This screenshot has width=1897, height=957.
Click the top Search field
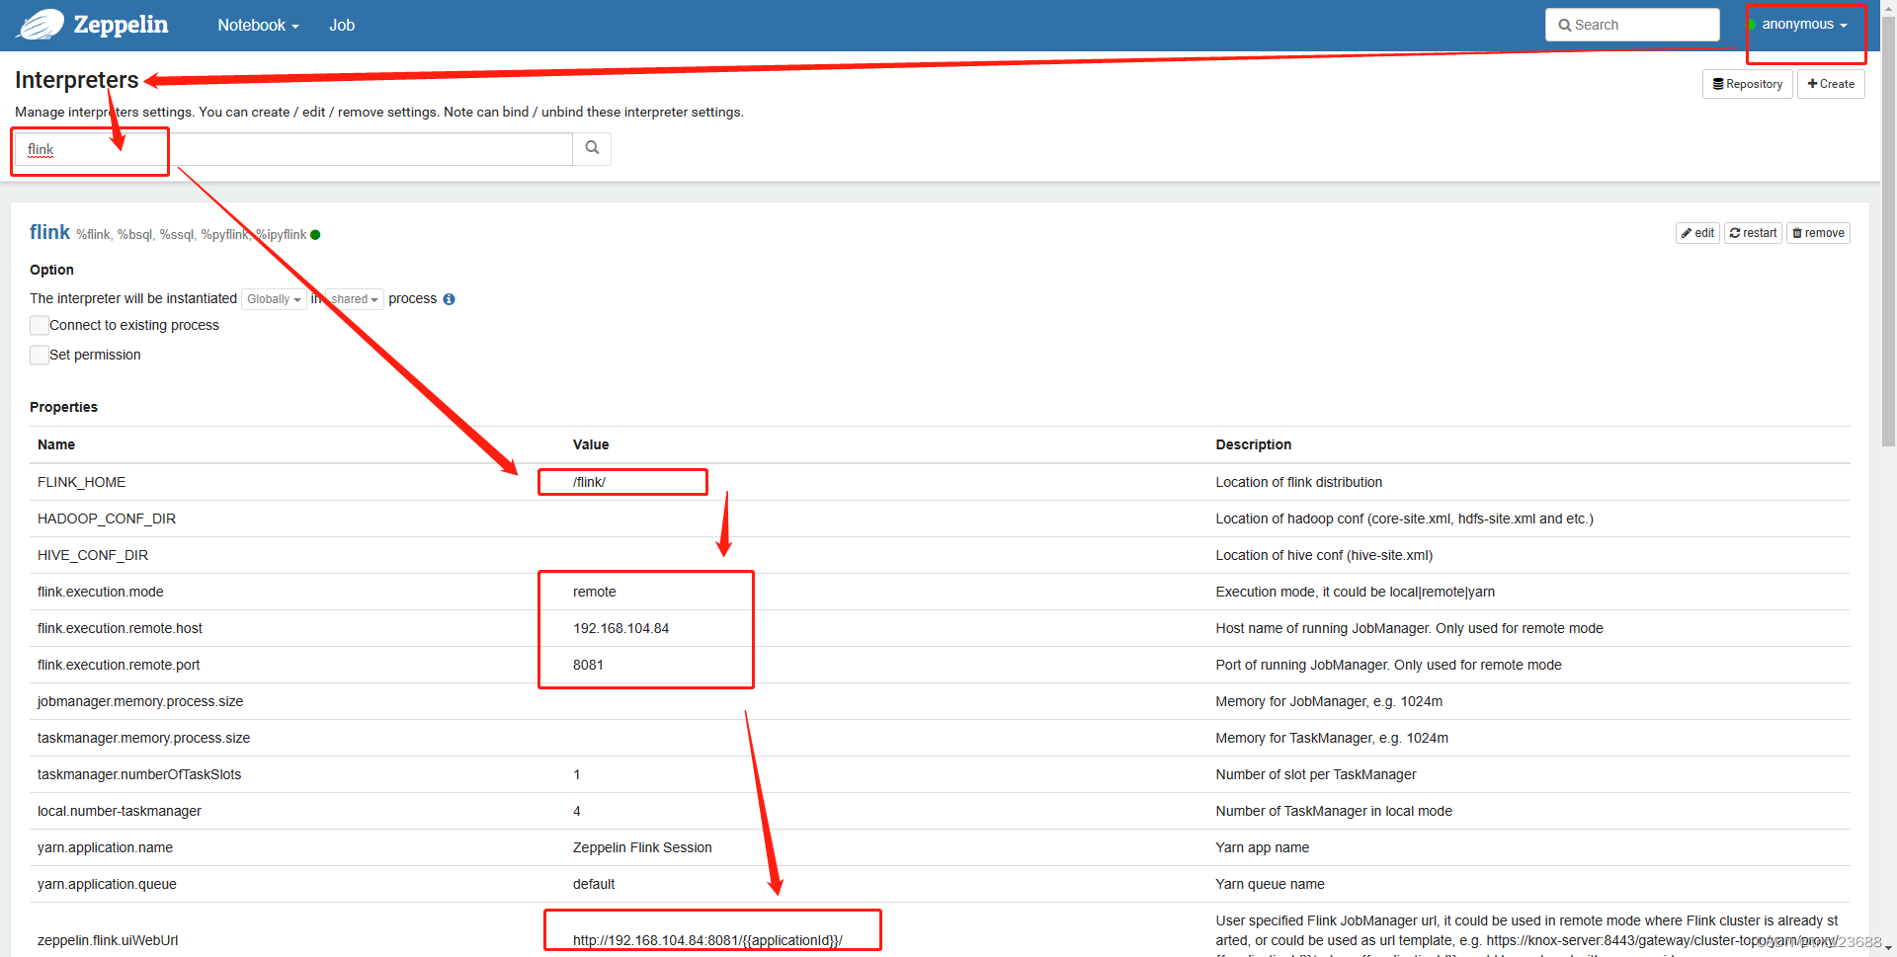(x=1632, y=25)
